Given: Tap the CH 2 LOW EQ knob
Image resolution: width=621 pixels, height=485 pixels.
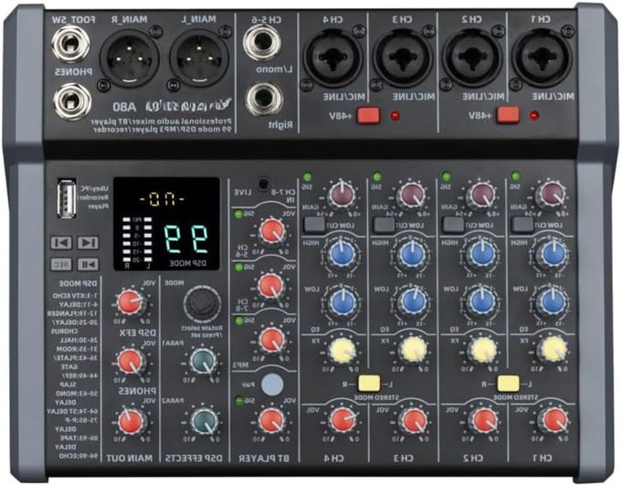Looking at the screenshot, I should point(482,302).
